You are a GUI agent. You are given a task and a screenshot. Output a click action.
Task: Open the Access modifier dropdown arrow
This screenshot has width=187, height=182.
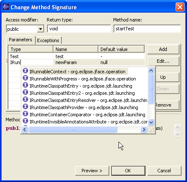40,29
